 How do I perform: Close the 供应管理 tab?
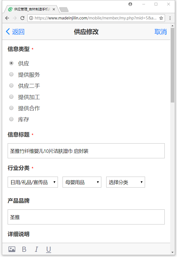click(54, 9)
